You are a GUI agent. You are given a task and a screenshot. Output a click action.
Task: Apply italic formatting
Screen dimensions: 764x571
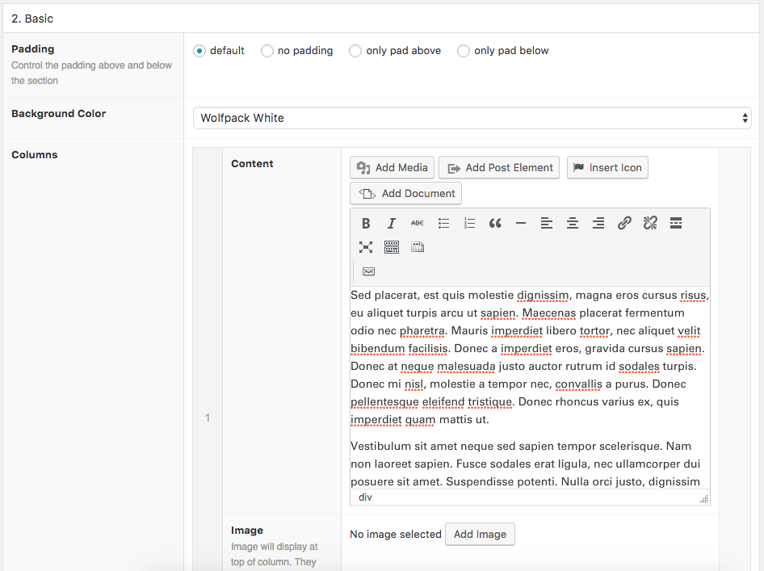coord(391,223)
